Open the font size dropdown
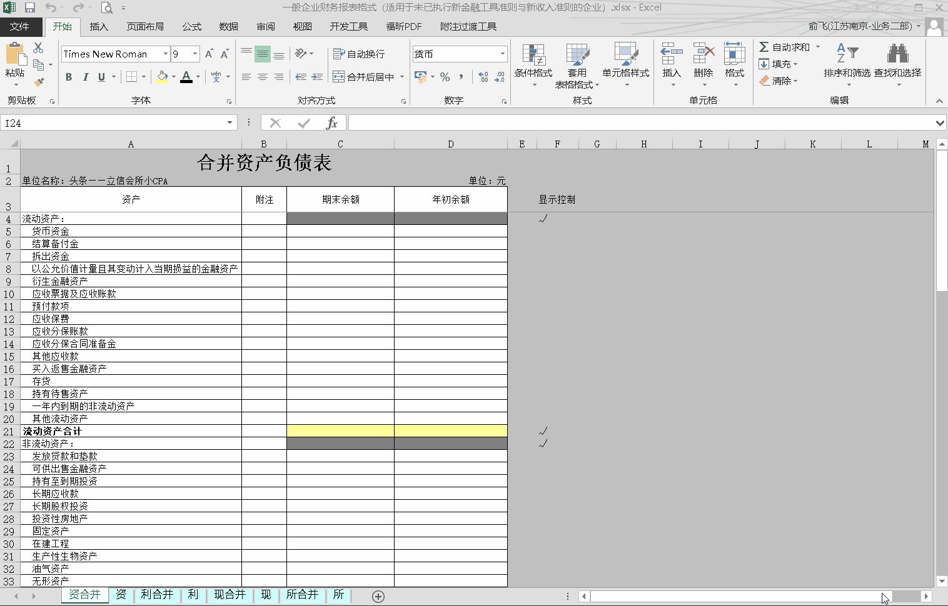This screenshot has height=606, width=948. tap(194, 54)
